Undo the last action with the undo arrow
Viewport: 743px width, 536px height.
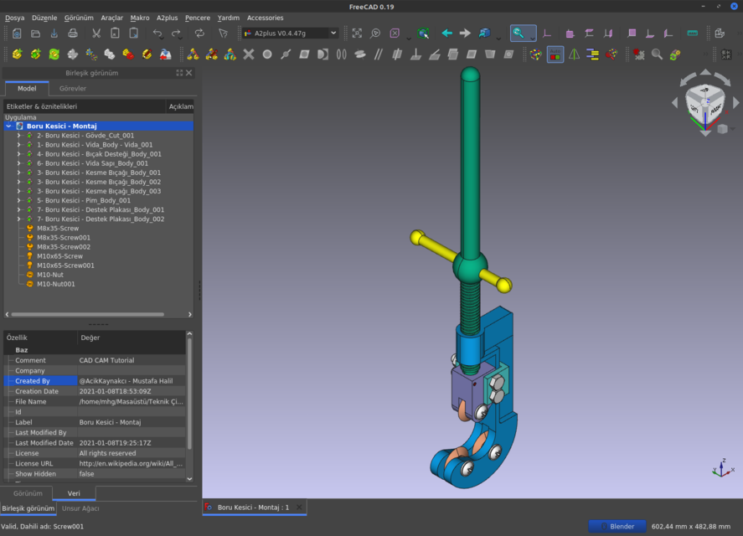coord(157,33)
